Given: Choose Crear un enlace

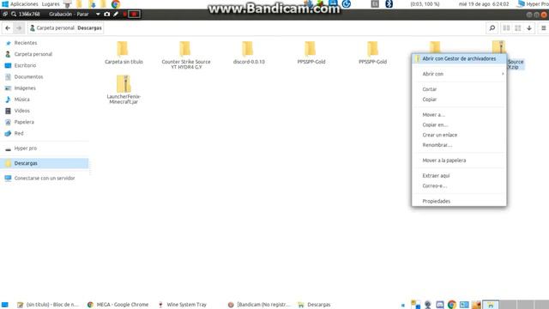Looking at the screenshot, I should [459, 135].
